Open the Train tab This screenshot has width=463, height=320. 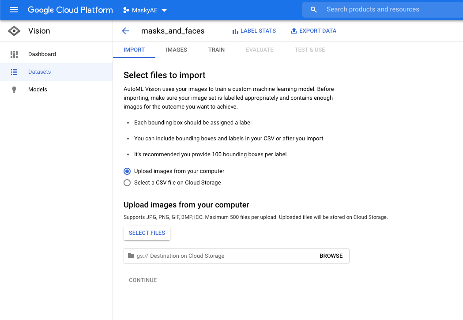(x=216, y=50)
